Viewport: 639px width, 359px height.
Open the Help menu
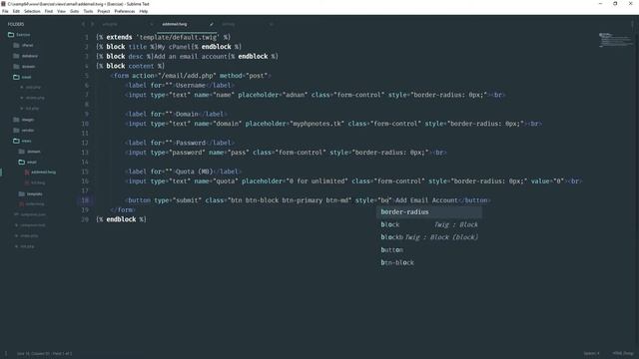tap(144, 11)
